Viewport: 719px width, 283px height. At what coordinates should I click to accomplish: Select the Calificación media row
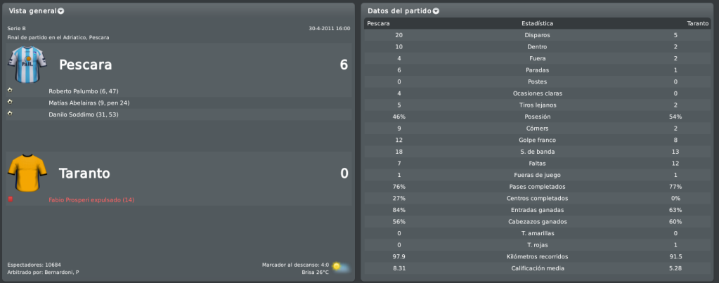(538, 268)
